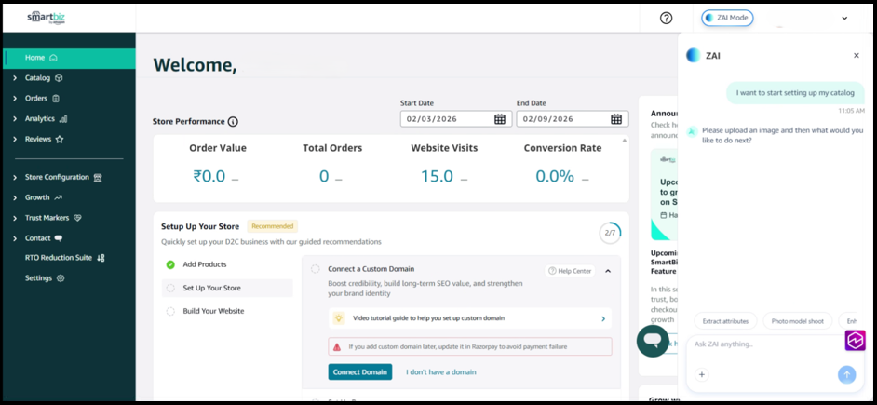The height and width of the screenshot is (405, 877).
Task: Check the Connect a Custom Domain circle
Action: pyautogui.click(x=316, y=269)
